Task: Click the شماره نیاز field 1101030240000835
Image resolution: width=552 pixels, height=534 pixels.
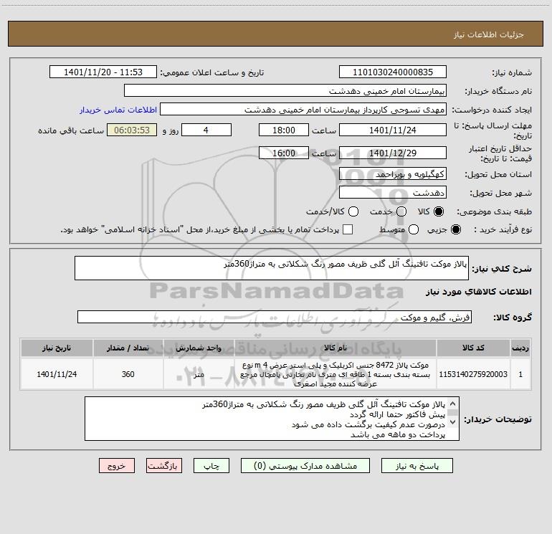Action: click(x=393, y=72)
